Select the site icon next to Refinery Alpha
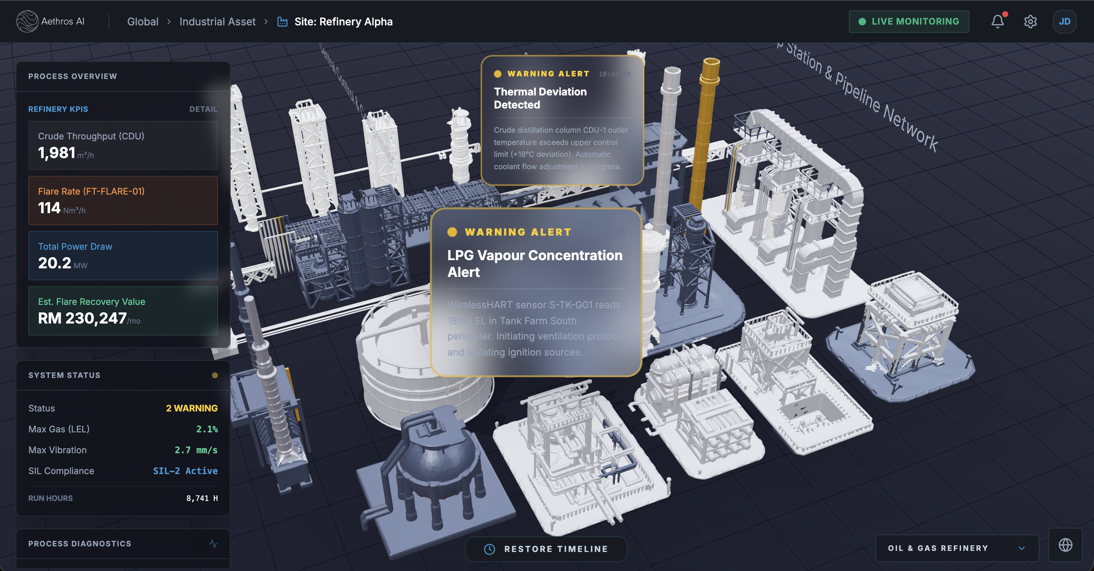Viewport: 1094px width, 571px height. (282, 21)
